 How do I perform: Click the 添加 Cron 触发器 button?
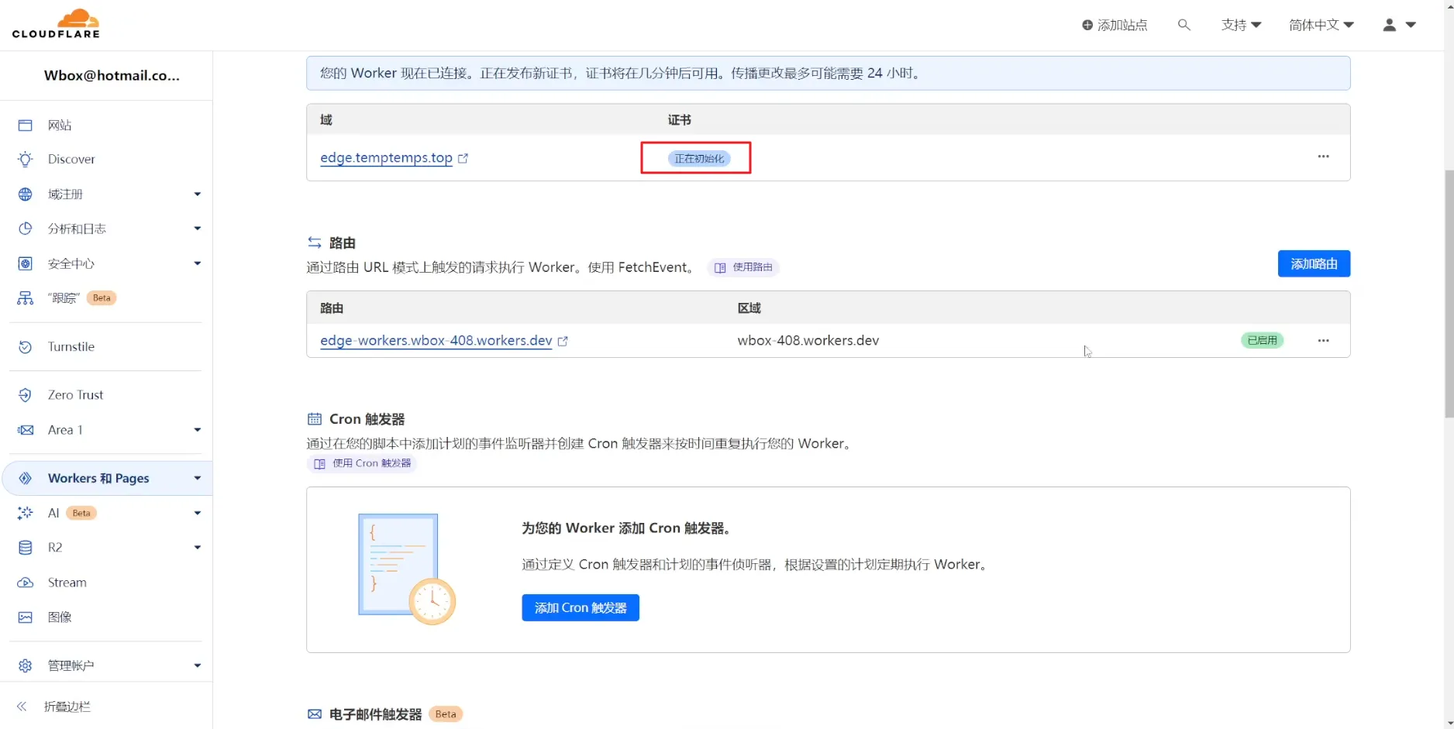[581, 608]
